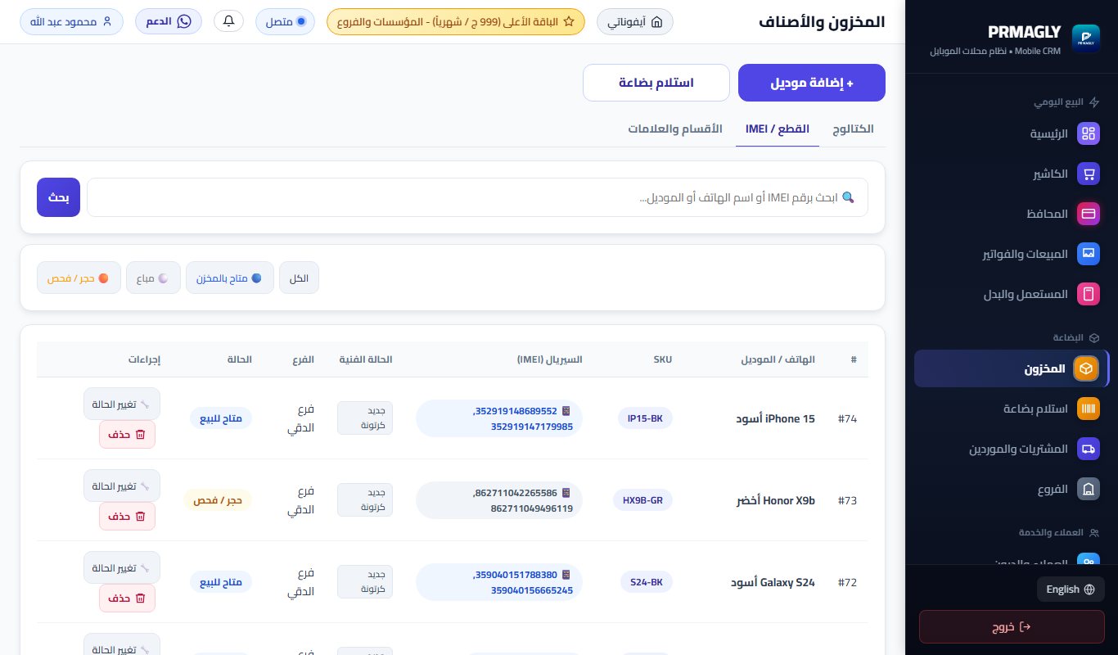1118x655 pixels.
Task: Click the إضافة موديل button
Action: [x=812, y=83]
